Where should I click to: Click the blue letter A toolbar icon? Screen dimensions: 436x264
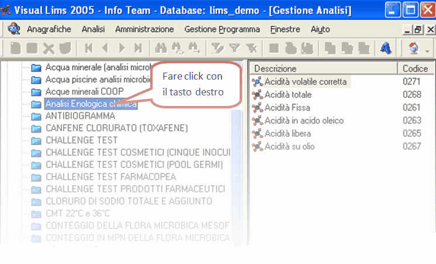386,48
